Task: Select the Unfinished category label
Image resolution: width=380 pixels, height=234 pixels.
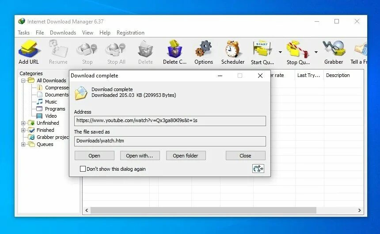Action: (48, 123)
